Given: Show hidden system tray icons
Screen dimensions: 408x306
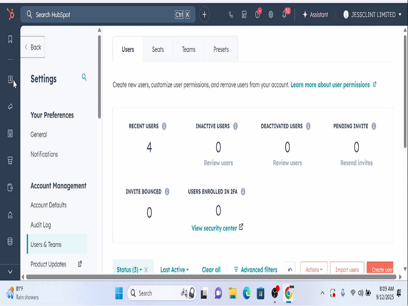Looking at the screenshot, I should pyautogui.click(x=322, y=293).
